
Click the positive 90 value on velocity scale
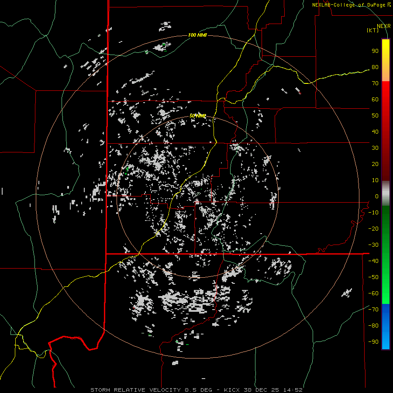click(x=375, y=51)
